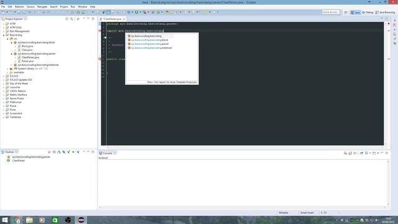The width and height of the screenshot is (398, 224).
Task: Close the ClassParser.java editor tab
Action: [124, 19]
